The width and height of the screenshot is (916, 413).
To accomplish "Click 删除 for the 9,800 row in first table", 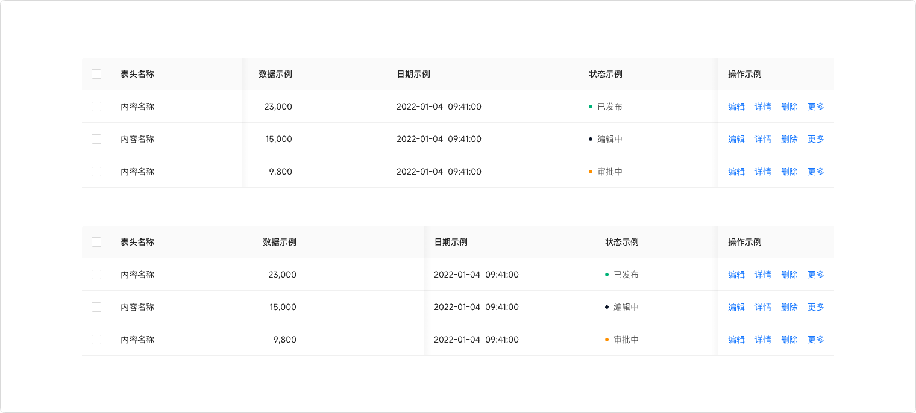I will pyautogui.click(x=789, y=172).
